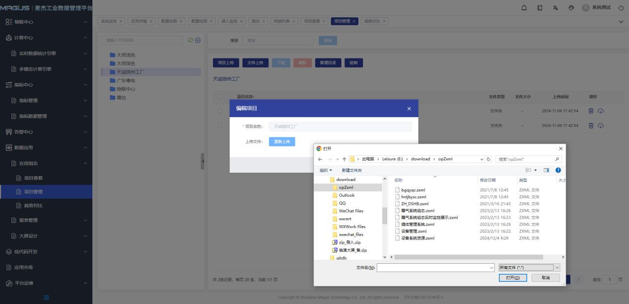Switch to the 趋势对比 tab
The width and height of the screenshot is (629, 304).
(x=375, y=21)
